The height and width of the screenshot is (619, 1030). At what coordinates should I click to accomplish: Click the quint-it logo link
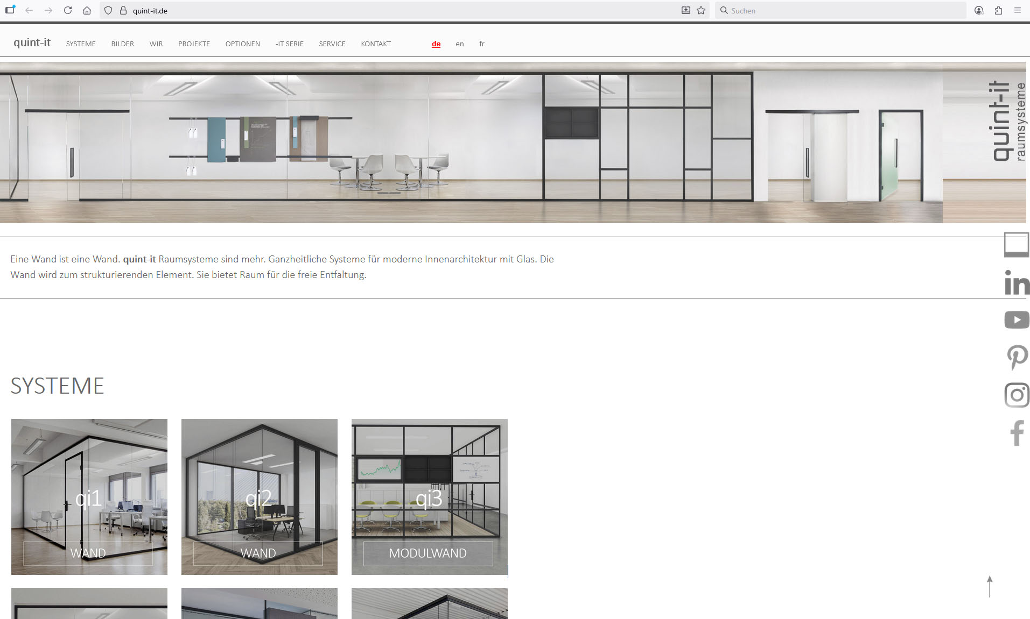32,42
